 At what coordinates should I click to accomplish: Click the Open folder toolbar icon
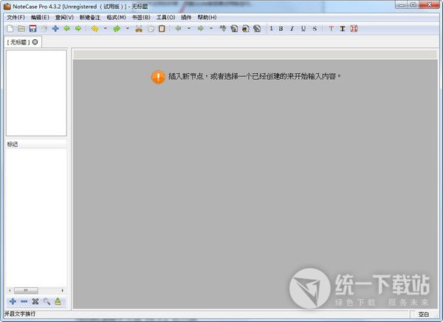point(21,29)
